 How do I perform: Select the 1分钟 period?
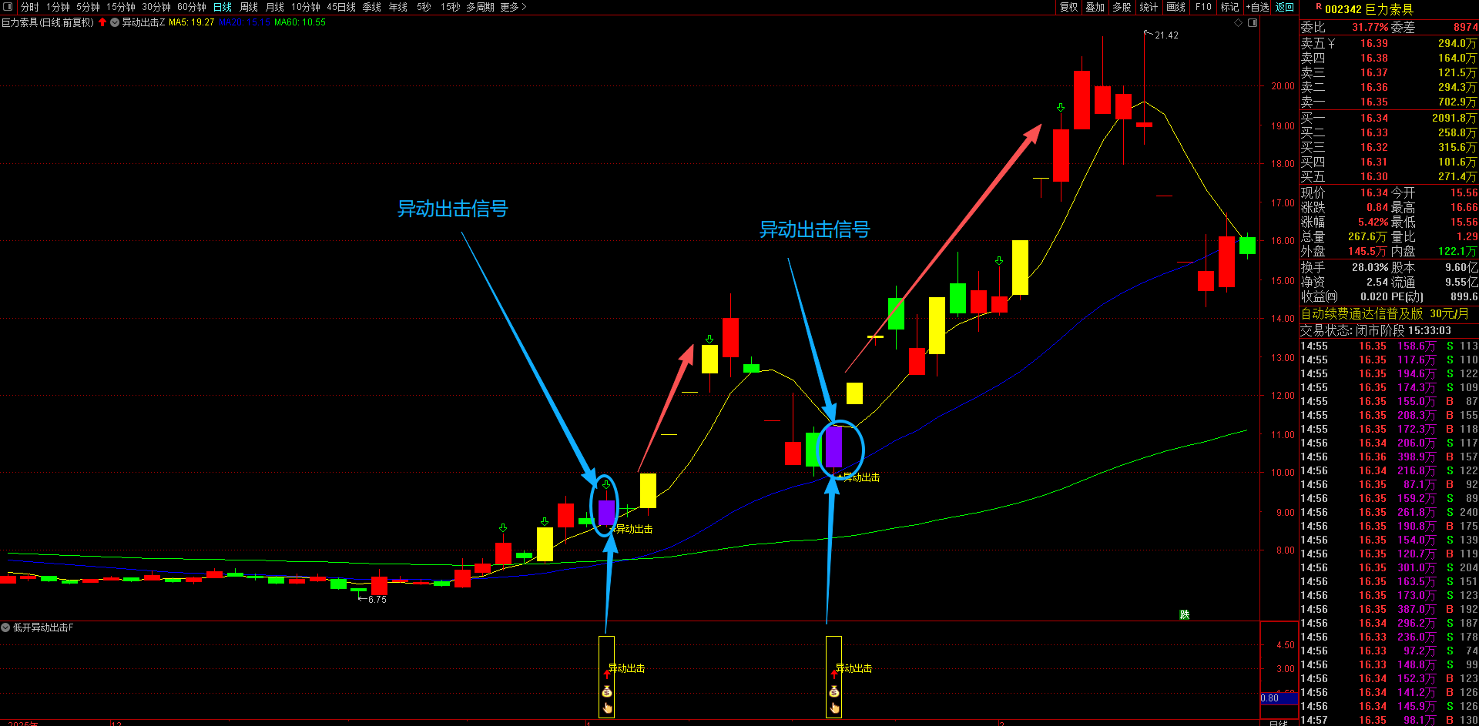[x=58, y=7]
